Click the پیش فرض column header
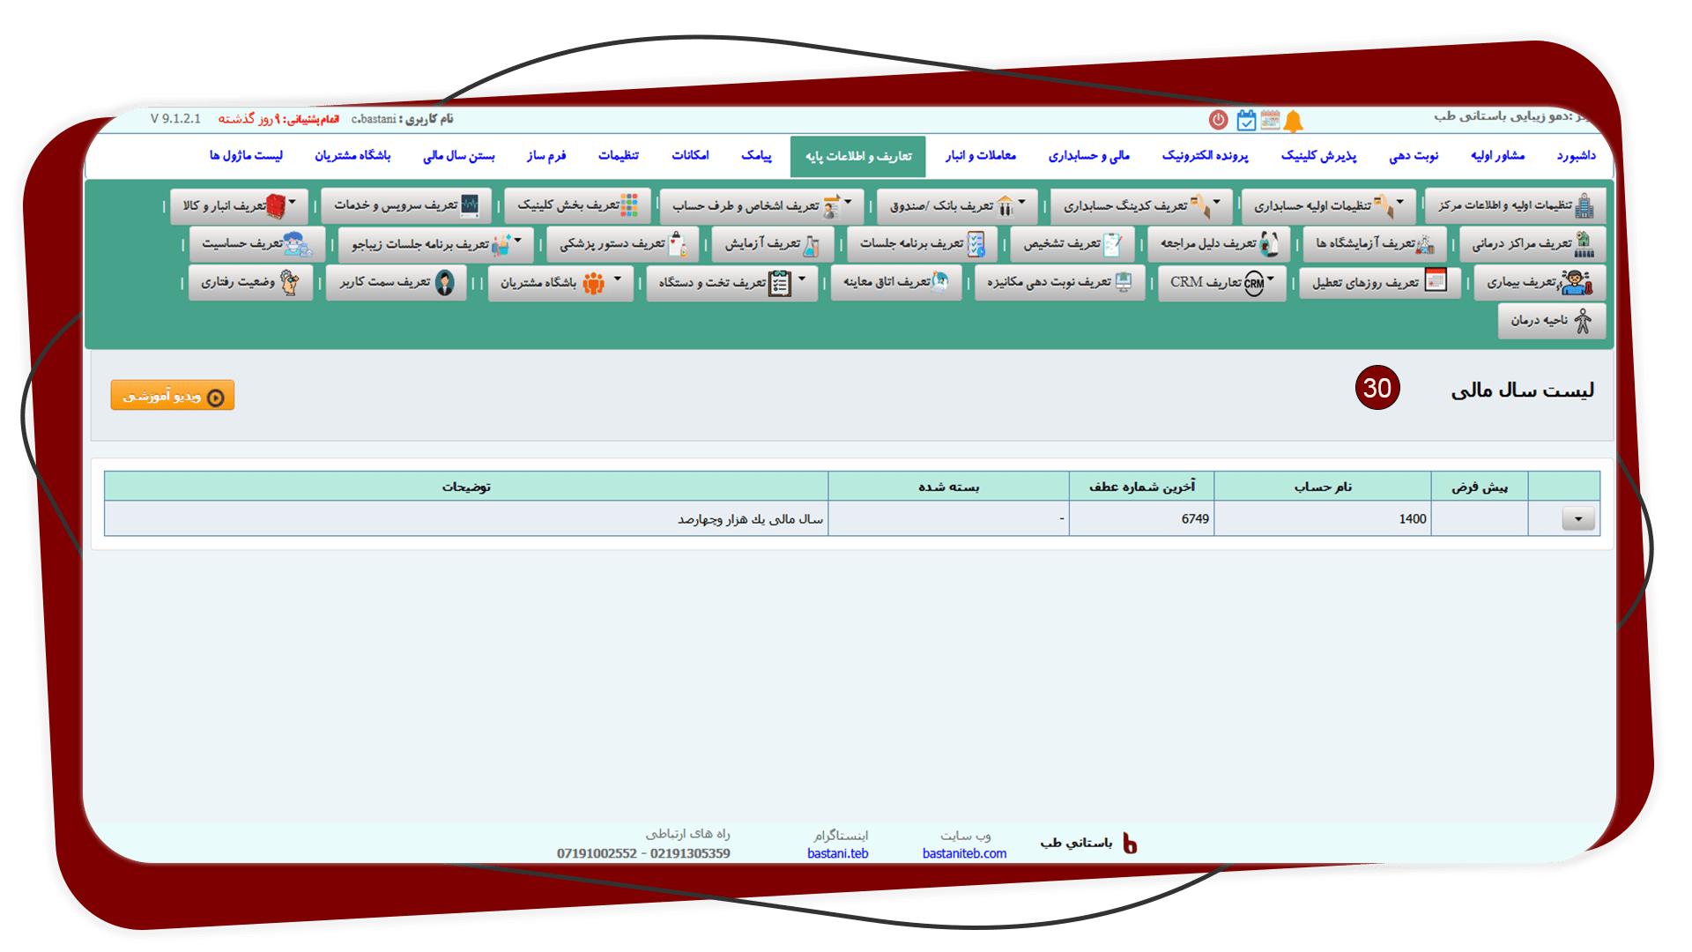This screenshot has width=1692, height=952. point(1480,487)
